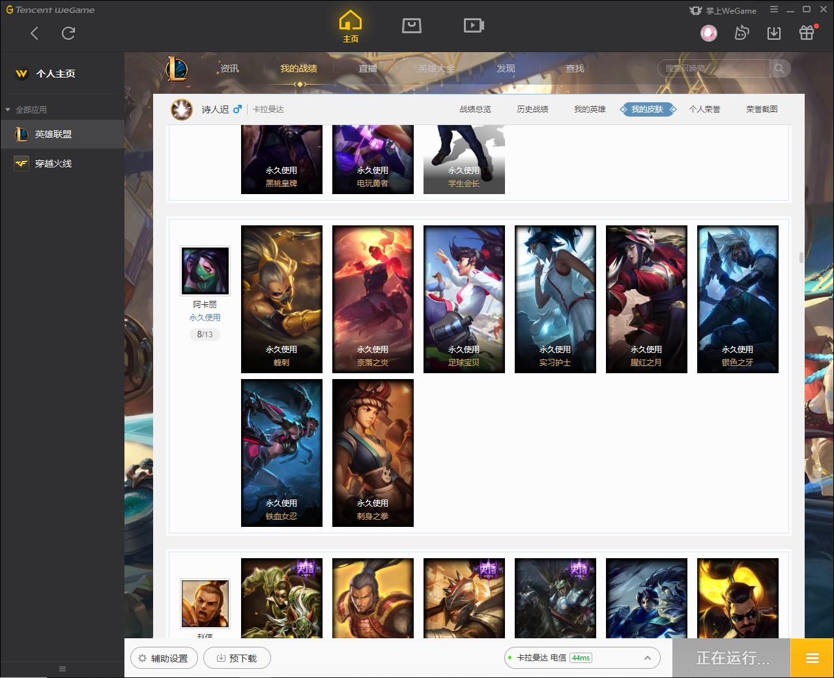Open the 实习护士 skin card
The width and height of the screenshot is (834, 678).
(x=555, y=300)
